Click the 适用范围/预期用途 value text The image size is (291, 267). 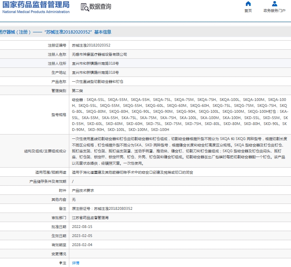(133, 172)
